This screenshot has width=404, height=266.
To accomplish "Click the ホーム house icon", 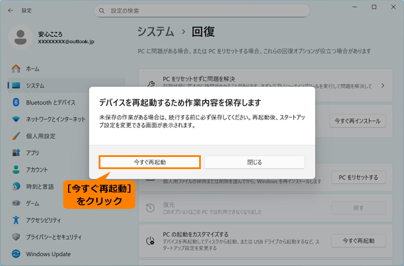I will pos(16,69).
